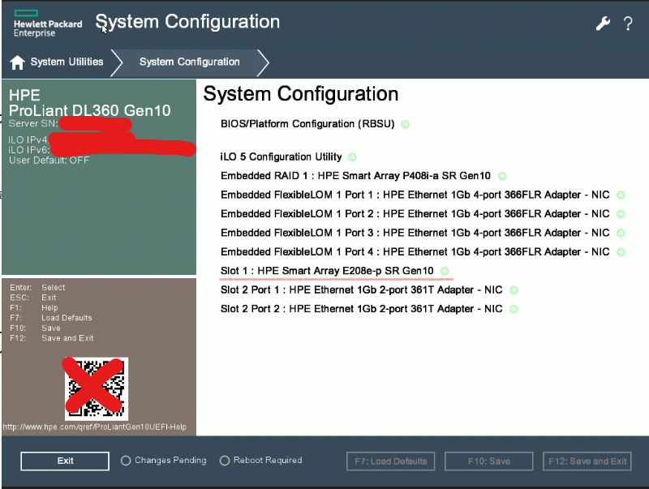Click the 'F7: Load Defaults' shortcut hint
Image resolution: width=649 pixels, height=489 pixels.
coord(51,318)
